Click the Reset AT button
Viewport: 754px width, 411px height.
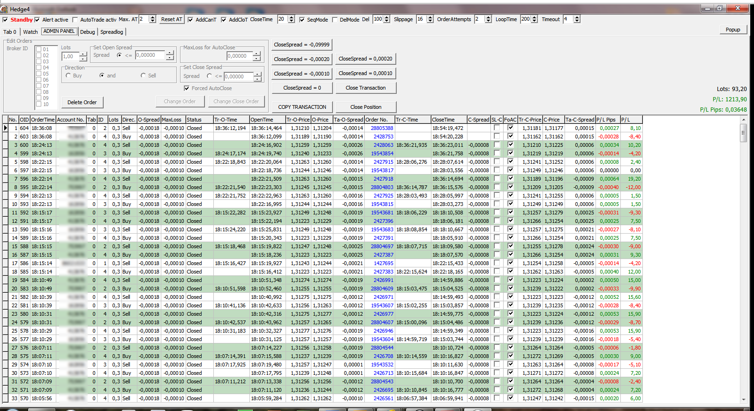tap(171, 19)
